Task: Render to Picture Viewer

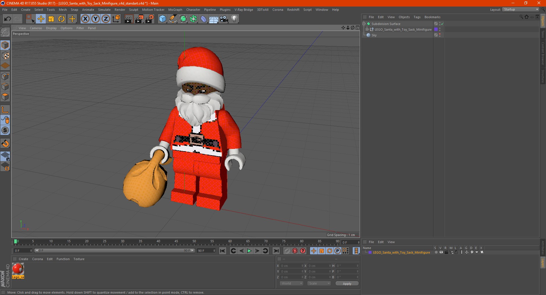Action: point(139,19)
